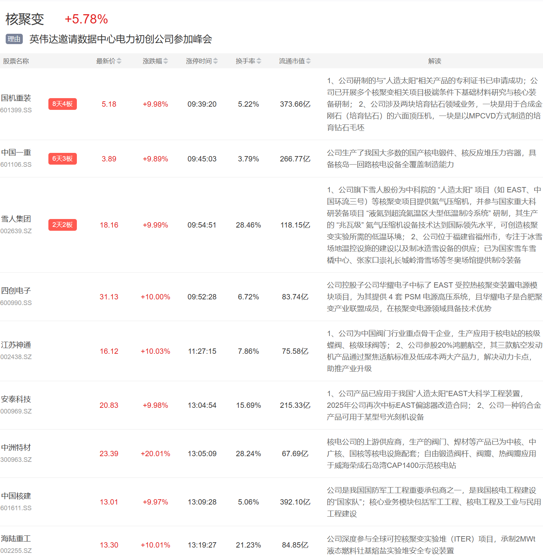The image size is (543, 560).
Task: Click the 理由 tag badge
Action: (x=14, y=39)
